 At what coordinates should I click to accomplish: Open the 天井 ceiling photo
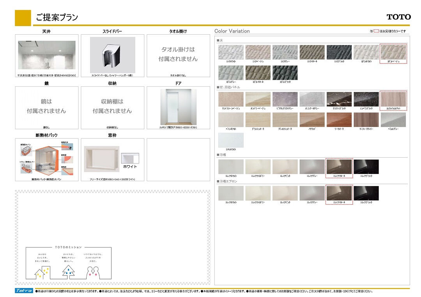pyautogui.click(x=47, y=55)
